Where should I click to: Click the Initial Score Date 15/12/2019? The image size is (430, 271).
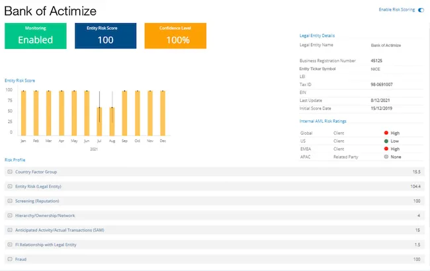(x=381, y=108)
